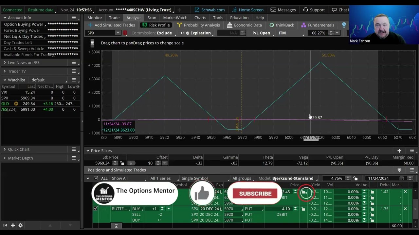Image resolution: width=419 pixels, height=235 pixels.
Task: Open the Account Info panel menu icon
Action: click(x=74, y=18)
